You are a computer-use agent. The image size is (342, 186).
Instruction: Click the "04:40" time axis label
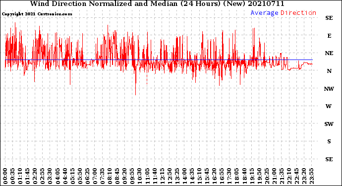point(65,176)
